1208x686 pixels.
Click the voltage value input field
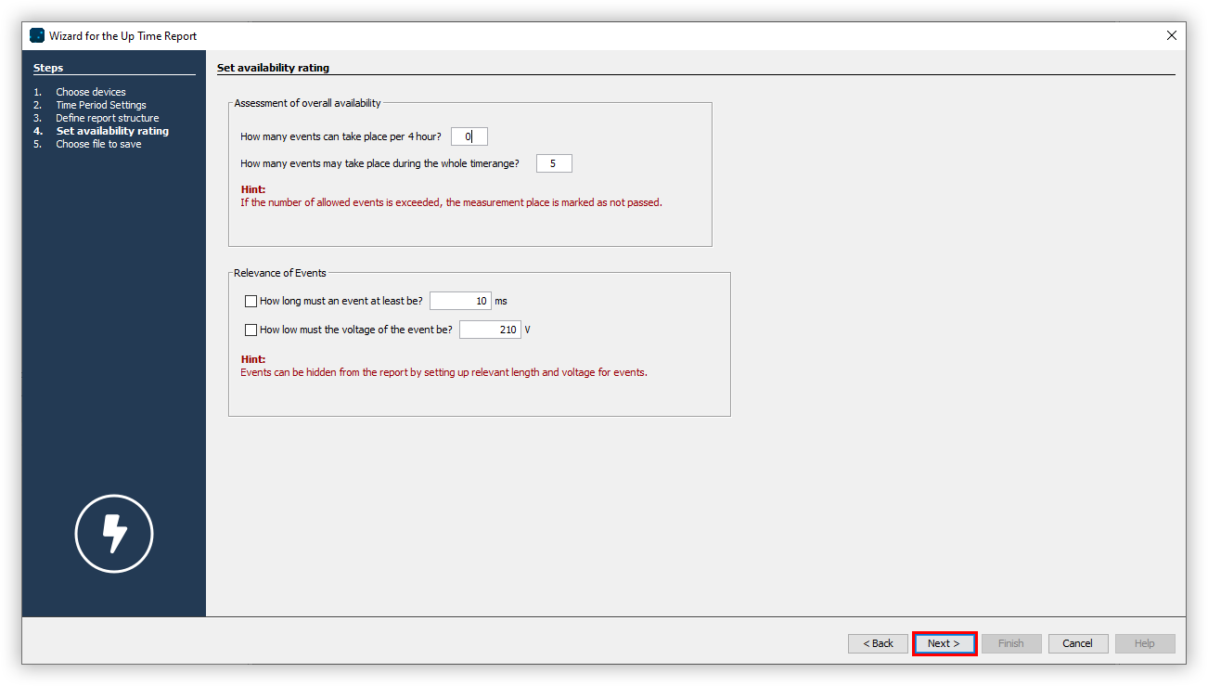pyautogui.click(x=490, y=329)
